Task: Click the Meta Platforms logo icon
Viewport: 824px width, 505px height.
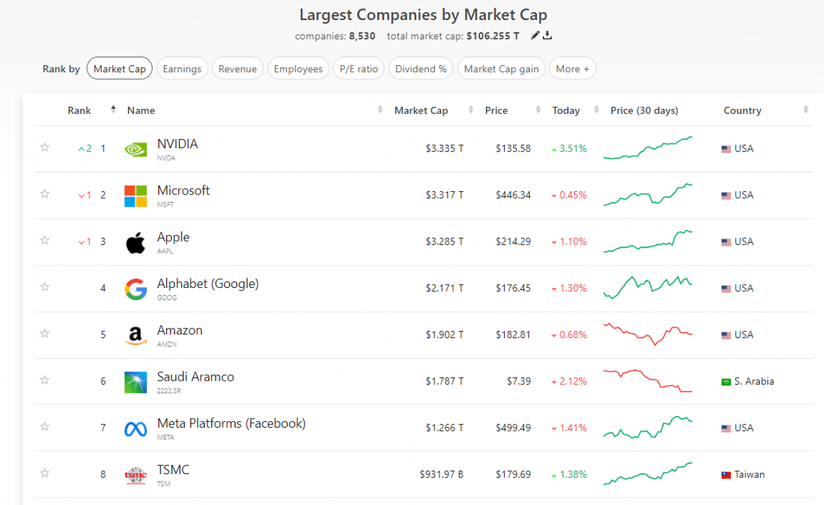Action: (136, 428)
